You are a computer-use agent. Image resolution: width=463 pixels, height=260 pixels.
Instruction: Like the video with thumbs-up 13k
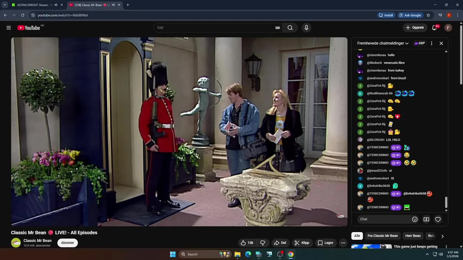tap(247, 243)
